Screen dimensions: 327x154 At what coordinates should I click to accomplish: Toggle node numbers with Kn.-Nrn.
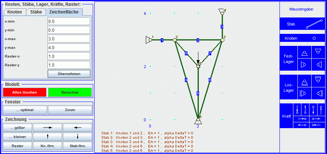[47, 146]
